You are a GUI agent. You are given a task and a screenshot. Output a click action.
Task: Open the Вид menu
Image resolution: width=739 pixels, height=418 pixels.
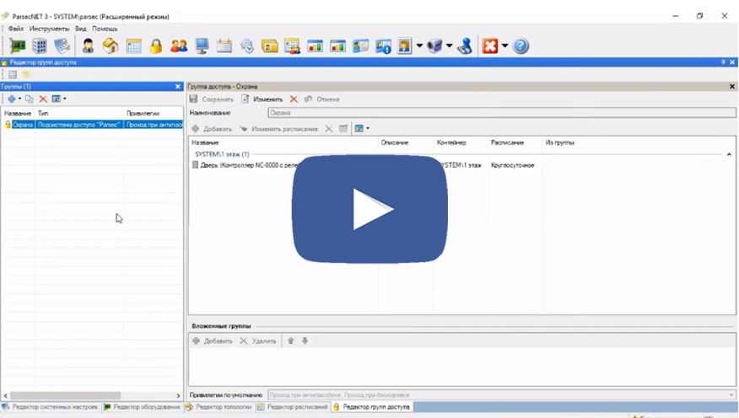pos(81,29)
